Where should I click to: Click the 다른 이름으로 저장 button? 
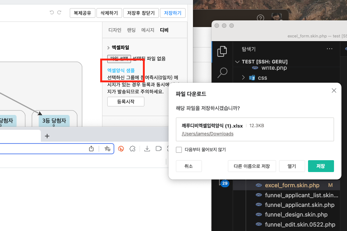pyautogui.click(x=252, y=166)
